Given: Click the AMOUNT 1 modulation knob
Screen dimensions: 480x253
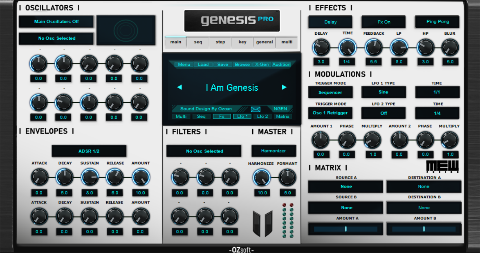Looking at the screenshot, I should 321,140.
